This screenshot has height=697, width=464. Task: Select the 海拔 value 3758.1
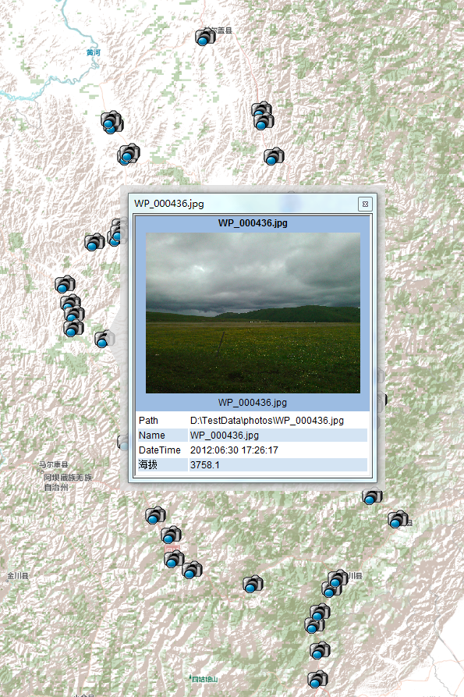point(204,465)
